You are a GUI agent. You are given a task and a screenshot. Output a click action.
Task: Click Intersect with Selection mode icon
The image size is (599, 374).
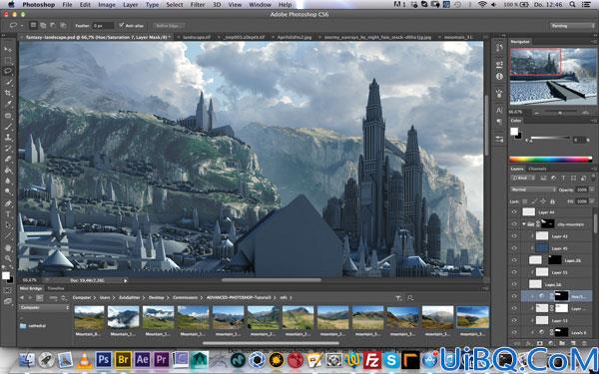tap(63, 26)
